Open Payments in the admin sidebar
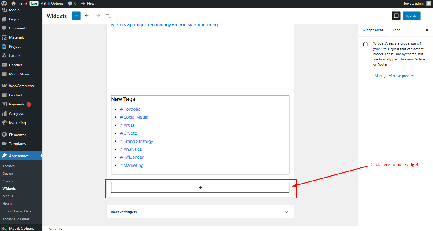The image size is (433, 231). (21, 104)
